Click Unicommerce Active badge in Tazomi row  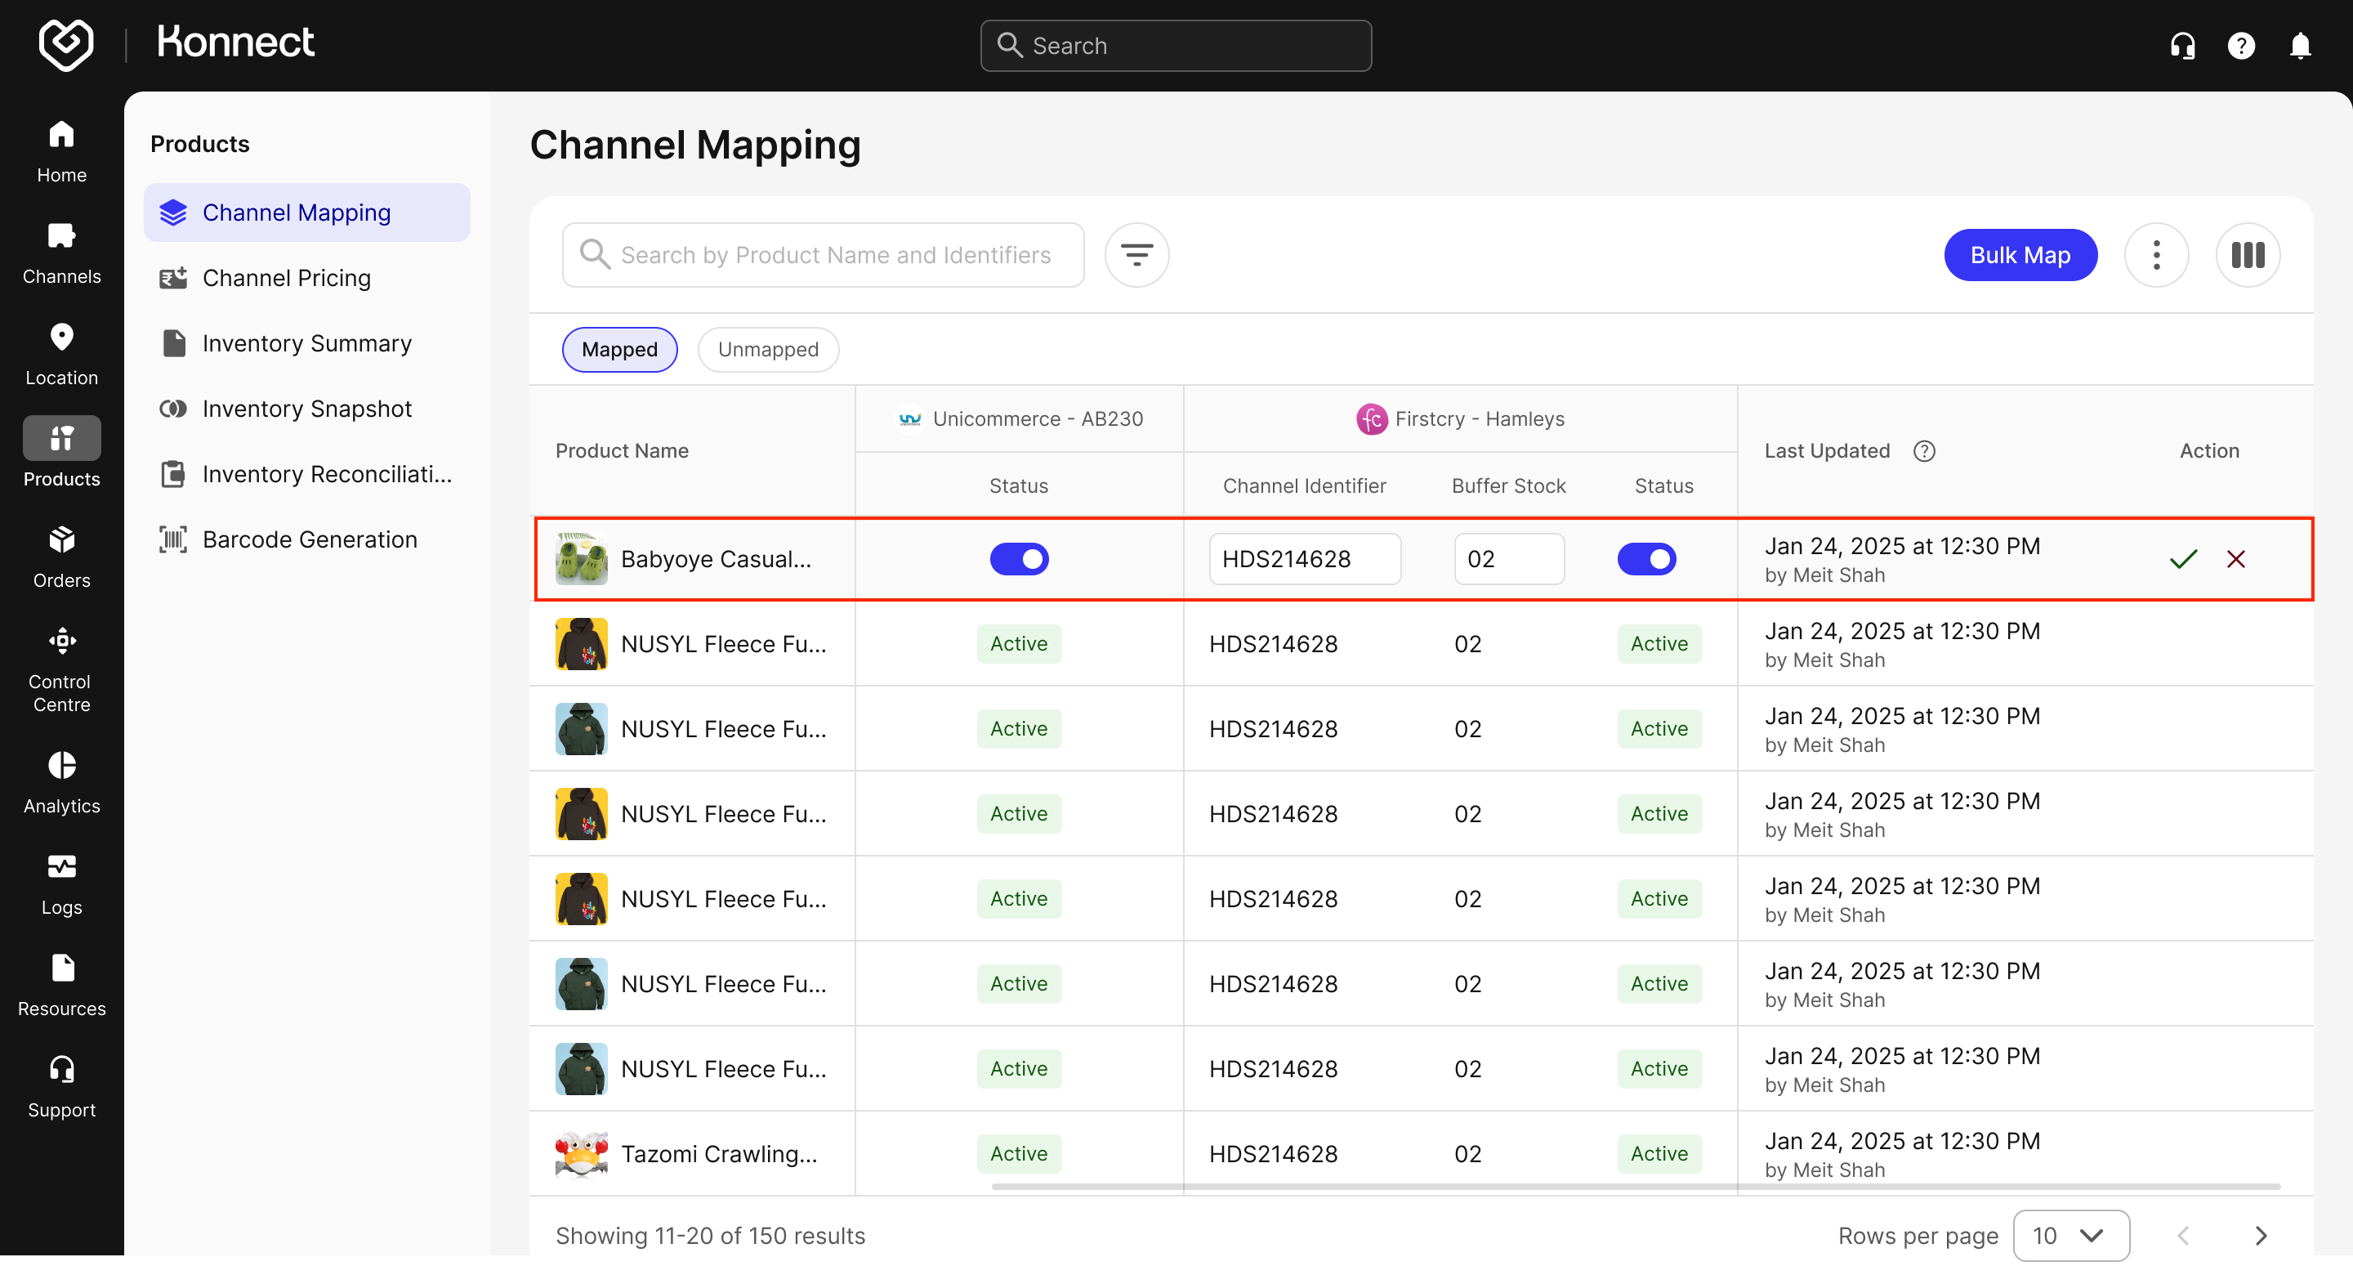coord(1019,1154)
